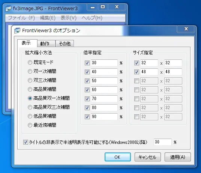The width and height of the screenshot is (201, 173).
Task: Click the 適用(A) apply button
Action: 178,157
